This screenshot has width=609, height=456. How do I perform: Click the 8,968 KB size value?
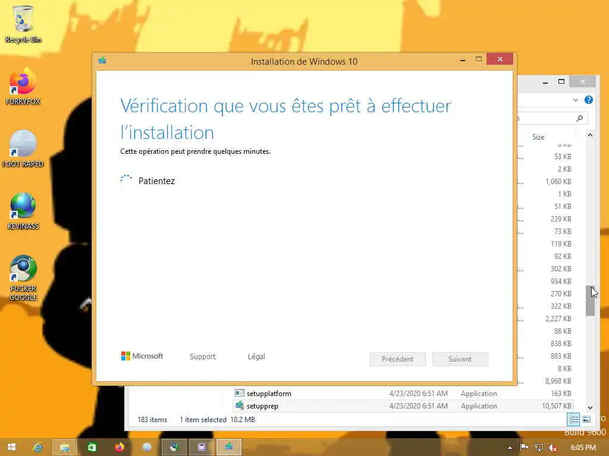[558, 381]
